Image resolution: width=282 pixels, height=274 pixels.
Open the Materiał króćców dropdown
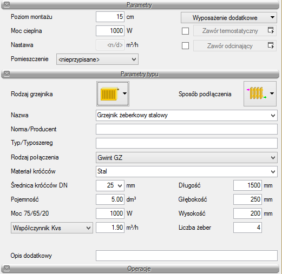[x=187, y=171]
